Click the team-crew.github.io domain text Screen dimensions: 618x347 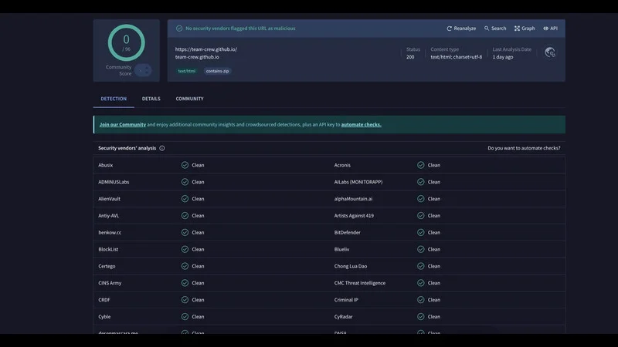[x=197, y=57]
